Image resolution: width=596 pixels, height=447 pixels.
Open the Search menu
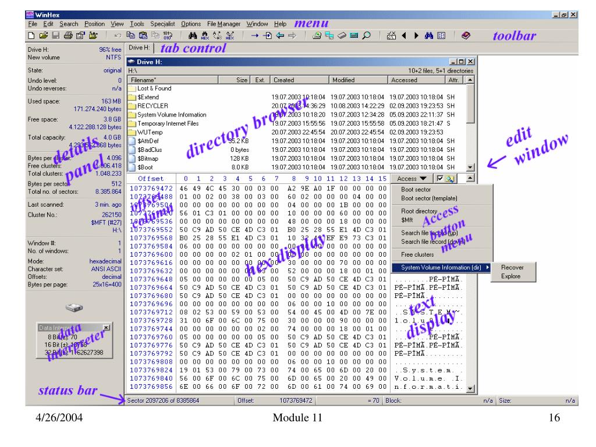(x=69, y=23)
